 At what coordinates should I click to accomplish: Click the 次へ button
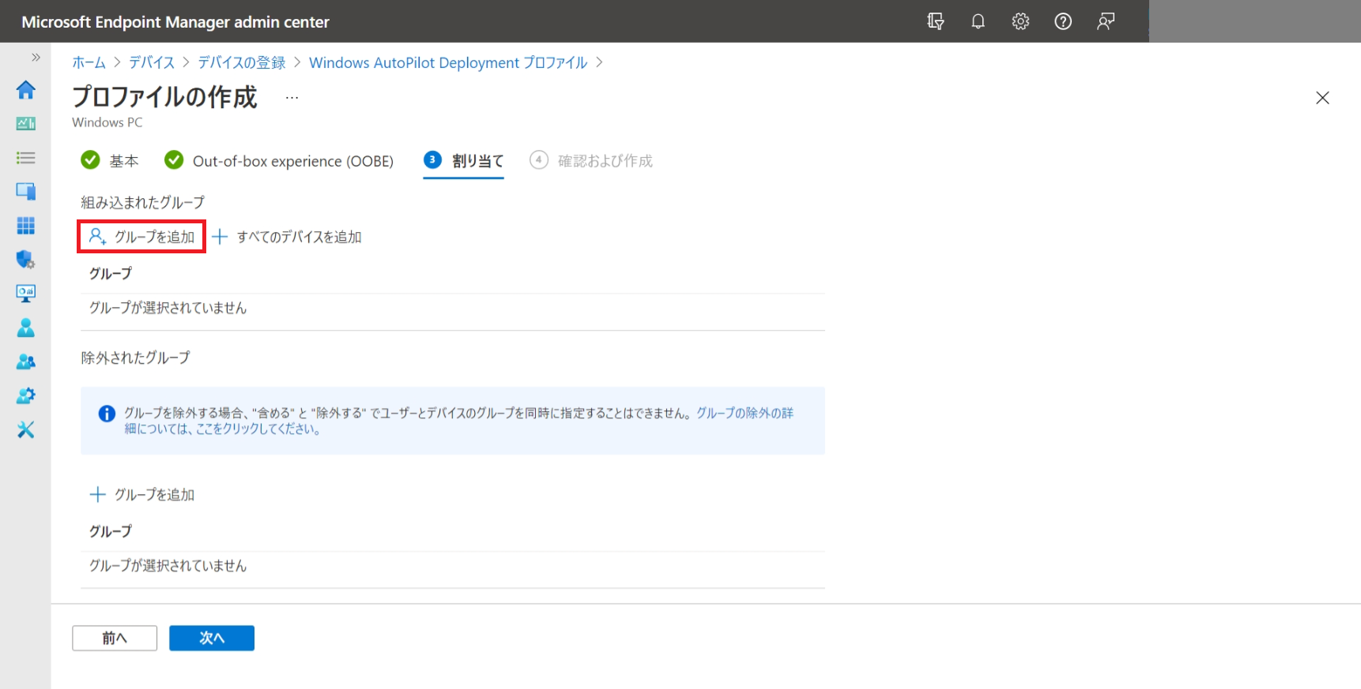[x=212, y=638]
